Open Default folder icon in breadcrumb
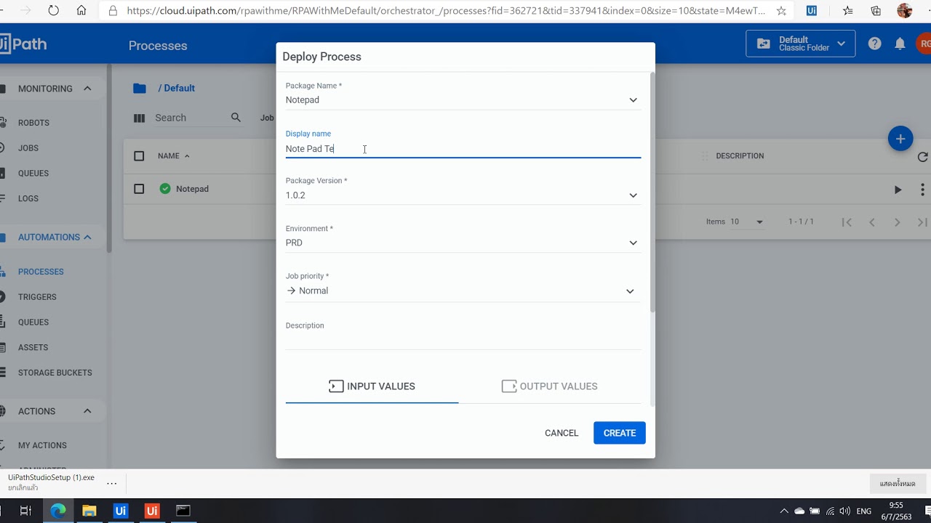The width and height of the screenshot is (931, 523). coord(140,89)
